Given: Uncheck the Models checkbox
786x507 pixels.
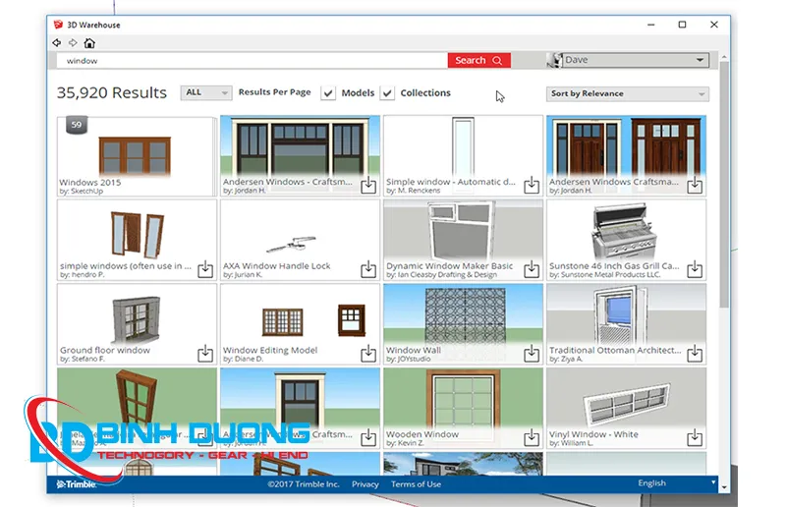Looking at the screenshot, I should (x=328, y=93).
